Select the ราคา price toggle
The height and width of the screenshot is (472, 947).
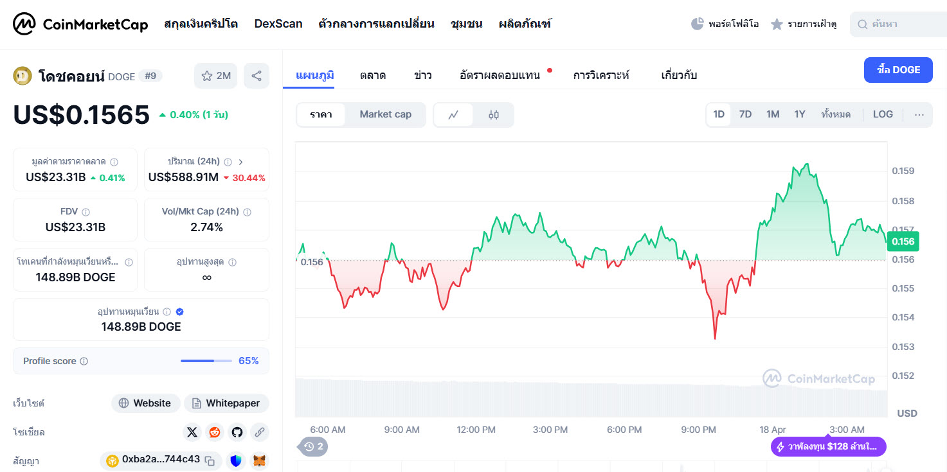pos(321,115)
